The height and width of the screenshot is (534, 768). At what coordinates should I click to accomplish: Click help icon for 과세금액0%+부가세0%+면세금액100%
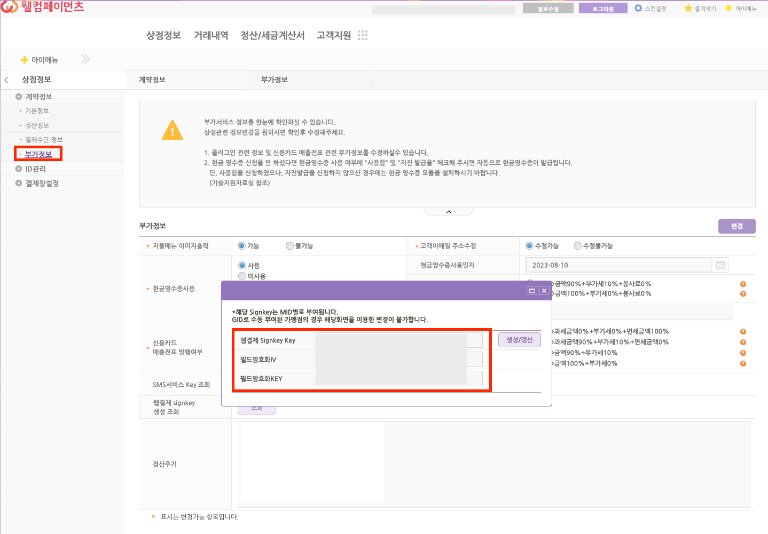coord(743,332)
